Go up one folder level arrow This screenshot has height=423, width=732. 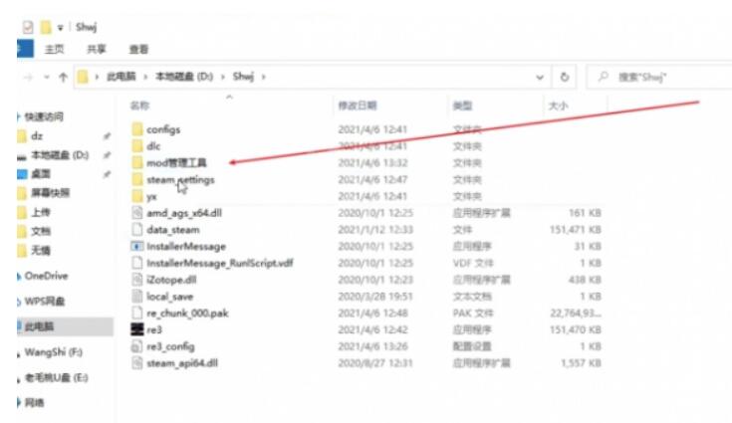(x=63, y=77)
